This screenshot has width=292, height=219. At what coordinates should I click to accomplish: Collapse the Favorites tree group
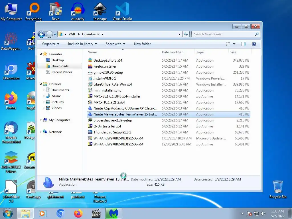click(x=41, y=54)
